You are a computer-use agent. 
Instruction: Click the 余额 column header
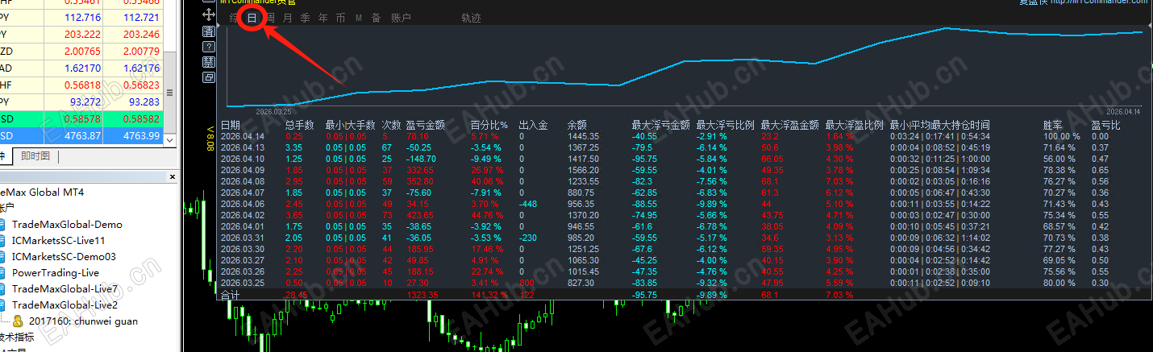576,126
